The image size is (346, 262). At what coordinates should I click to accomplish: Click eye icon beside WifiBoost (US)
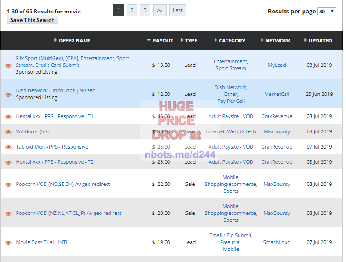[8, 132]
